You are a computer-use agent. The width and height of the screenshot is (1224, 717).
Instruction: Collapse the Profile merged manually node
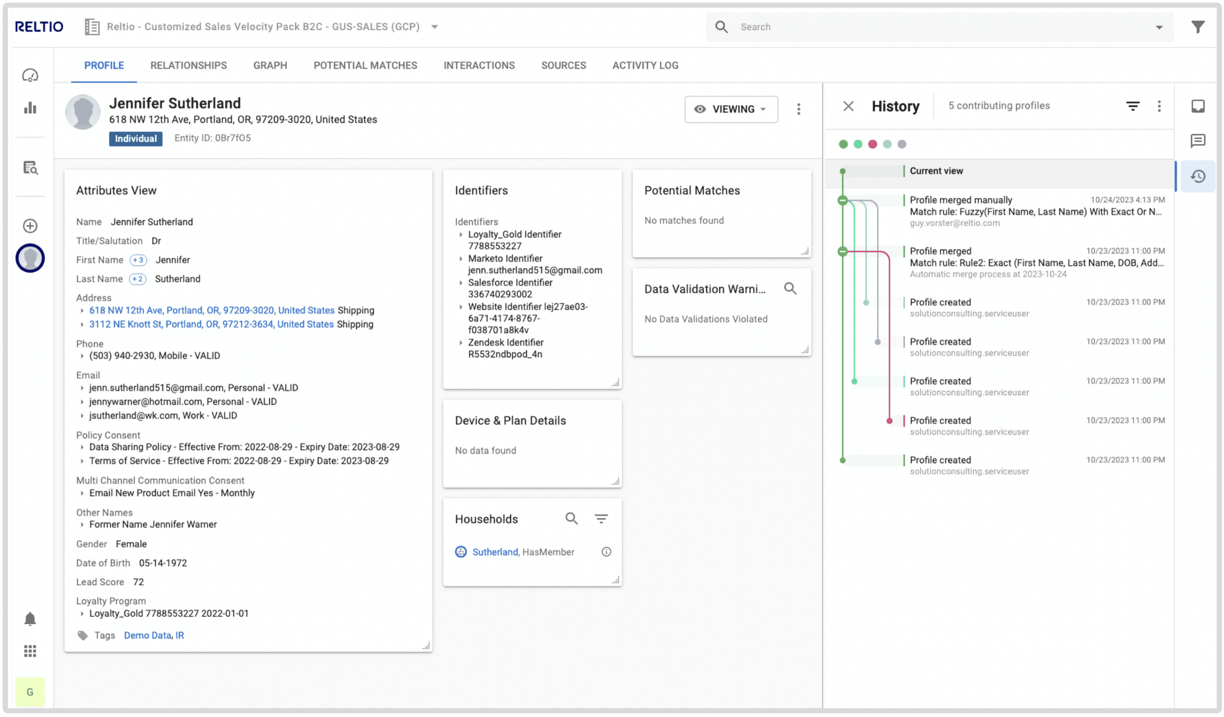tap(843, 200)
